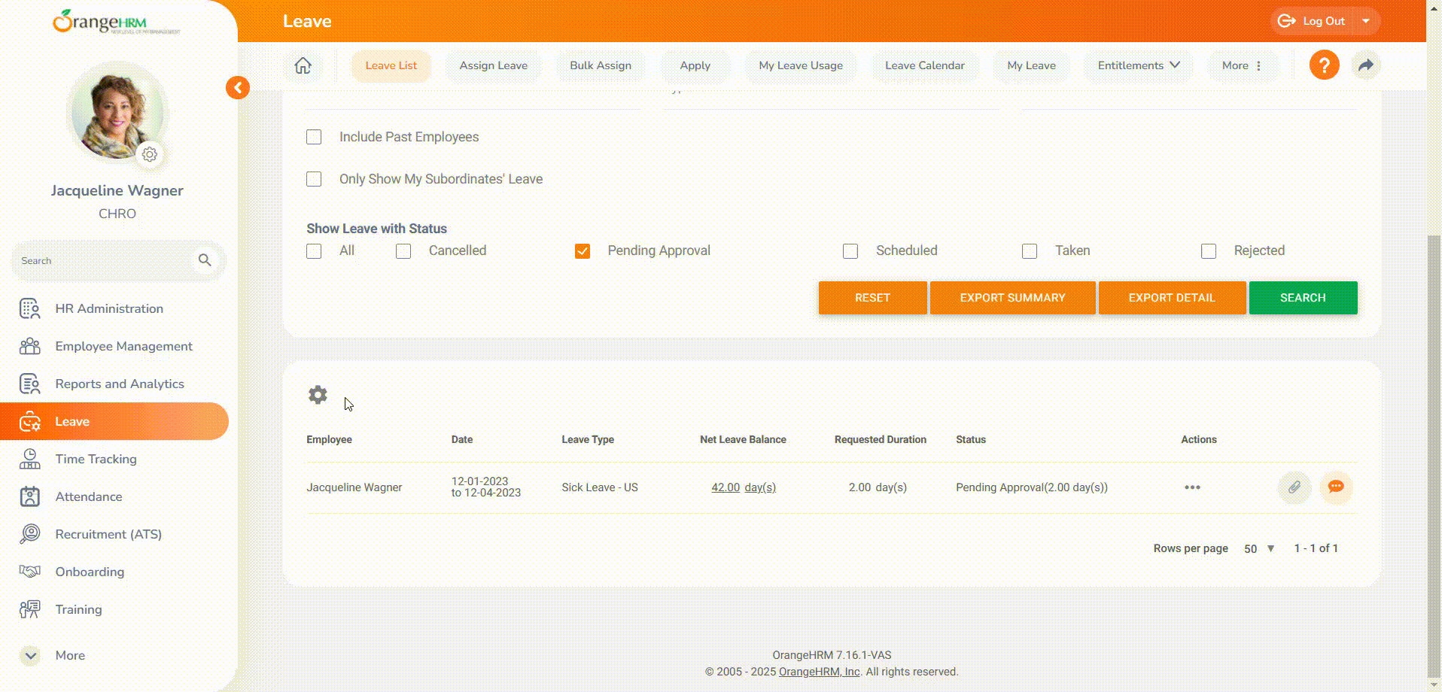Image resolution: width=1442 pixels, height=692 pixels.
Task: Uncheck the Pending Approval checkbox
Action: click(x=583, y=251)
